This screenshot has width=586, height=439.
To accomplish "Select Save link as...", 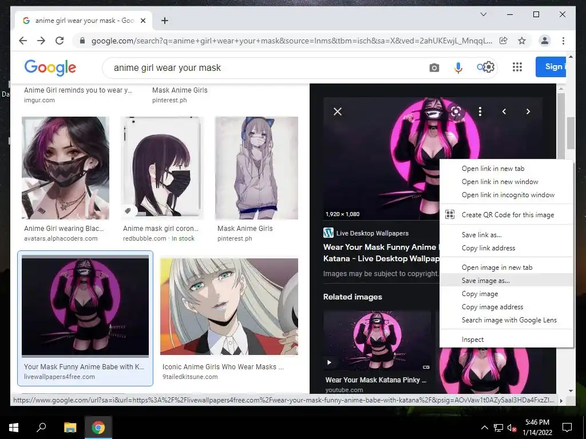I will pos(506,235).
